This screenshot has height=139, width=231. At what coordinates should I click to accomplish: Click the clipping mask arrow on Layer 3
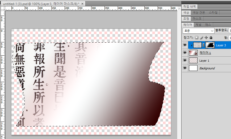[x=191, y=45]
